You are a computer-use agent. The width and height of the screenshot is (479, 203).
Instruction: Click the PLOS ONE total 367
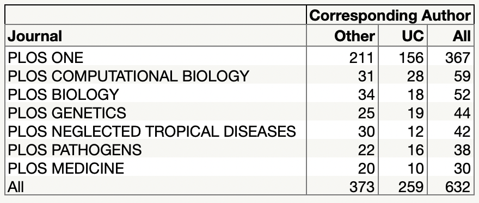tap(458, 58)
